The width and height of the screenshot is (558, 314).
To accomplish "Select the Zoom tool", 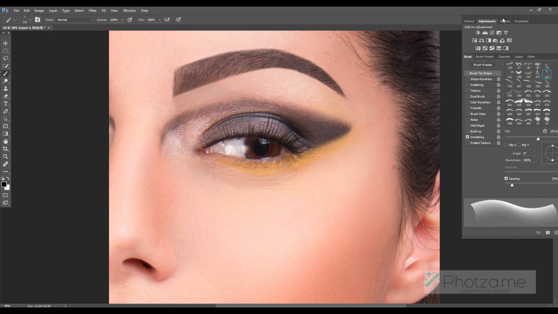I will (x=6, y=156).
